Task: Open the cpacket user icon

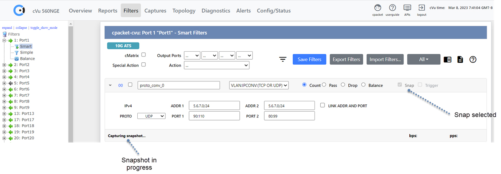Action: coord(378,8)
